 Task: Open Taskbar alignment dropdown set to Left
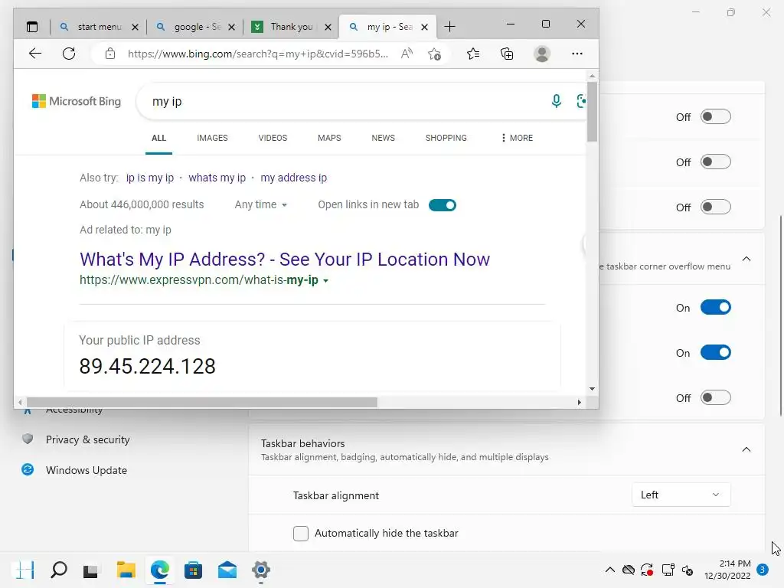coord(681,495)
